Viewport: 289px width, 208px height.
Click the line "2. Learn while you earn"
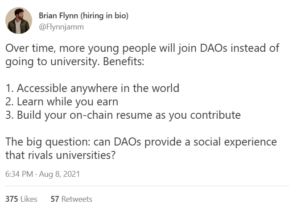62,102
